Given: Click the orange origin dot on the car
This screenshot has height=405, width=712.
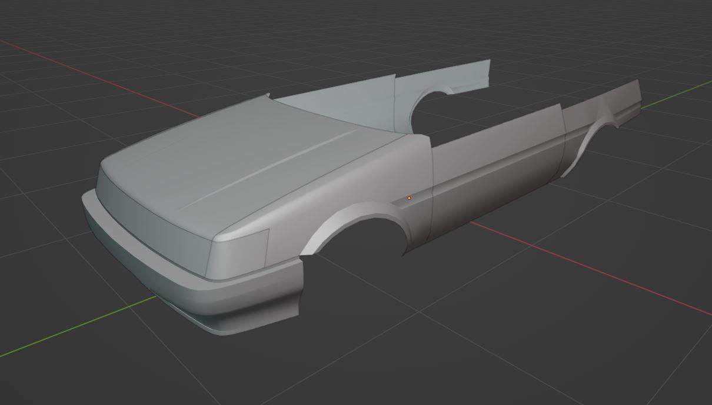Looking at the screenshot, I should pos(410,198).
